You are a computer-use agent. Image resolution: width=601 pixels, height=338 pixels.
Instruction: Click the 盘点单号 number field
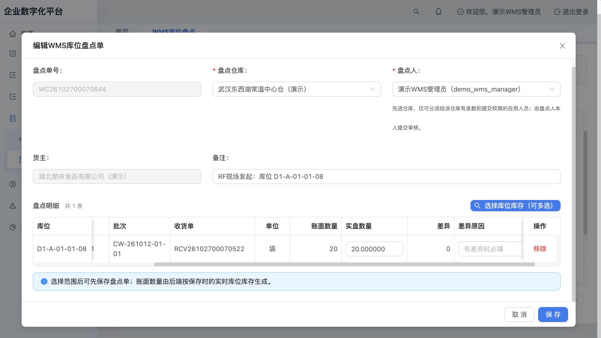[x=117, y=89]
